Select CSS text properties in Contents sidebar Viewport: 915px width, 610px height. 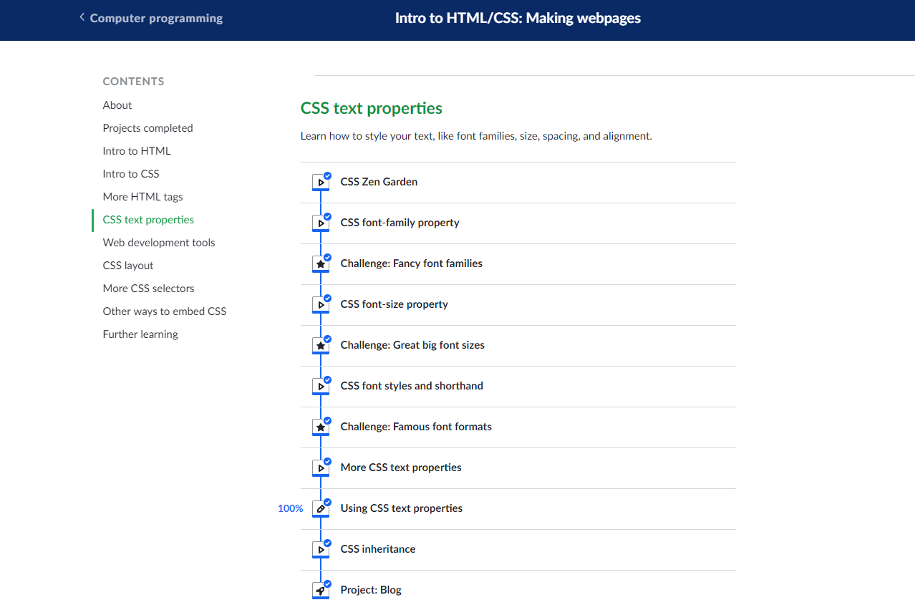point(148,220)
